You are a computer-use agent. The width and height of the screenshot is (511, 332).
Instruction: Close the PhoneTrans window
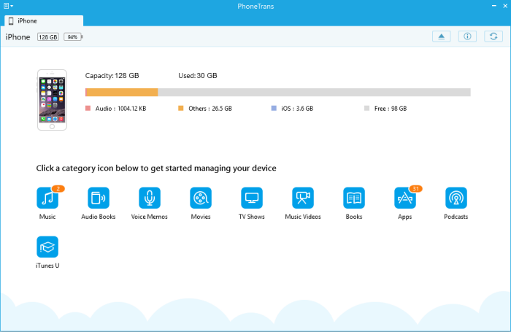[505, 6]
